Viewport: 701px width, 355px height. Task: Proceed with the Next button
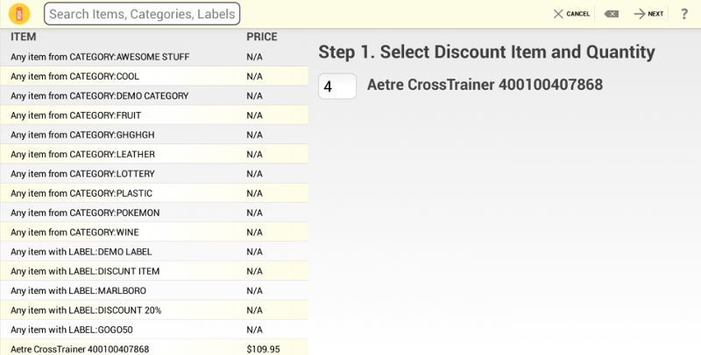point(648,14)
